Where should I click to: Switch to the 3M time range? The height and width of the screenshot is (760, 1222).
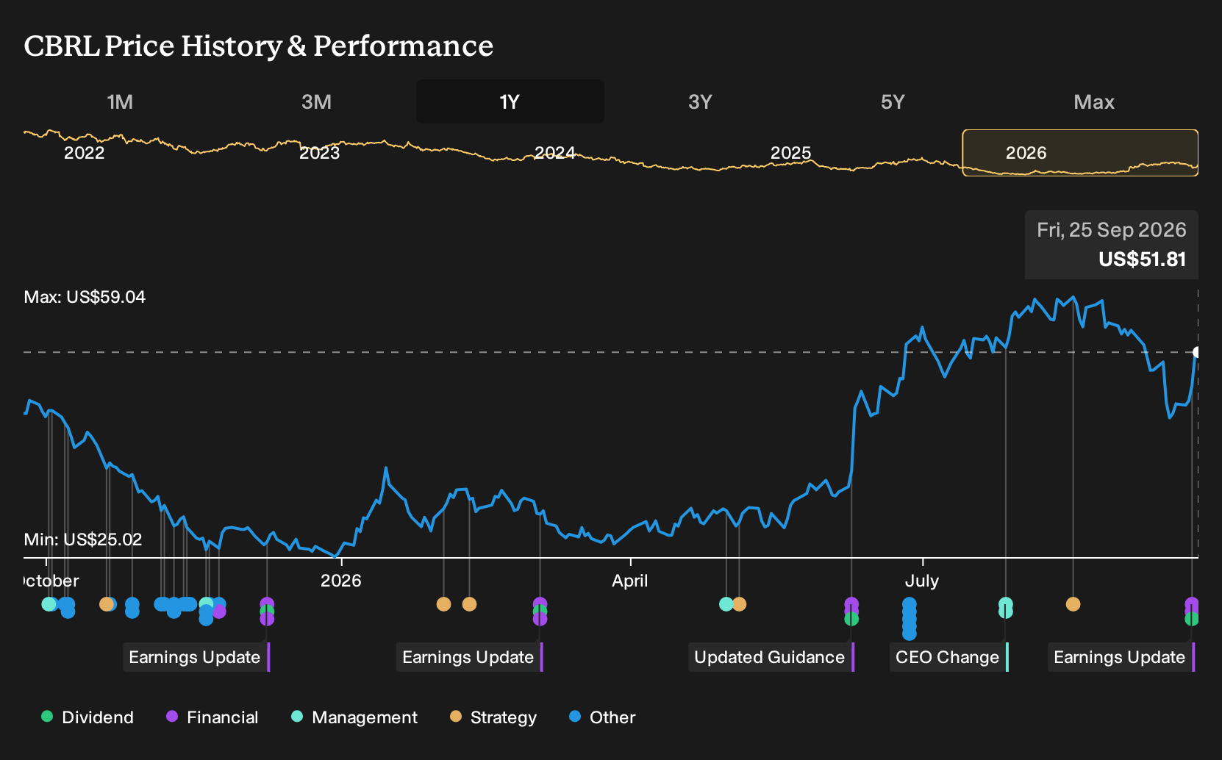(x=316, y=101)
